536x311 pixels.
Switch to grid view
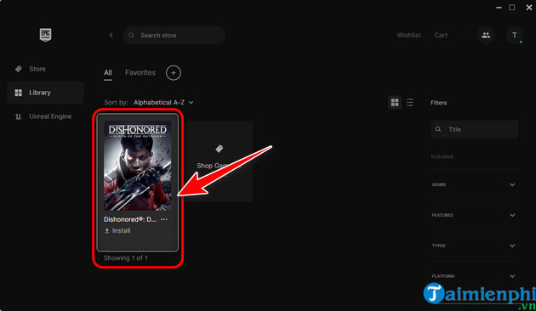click(395, 103)
